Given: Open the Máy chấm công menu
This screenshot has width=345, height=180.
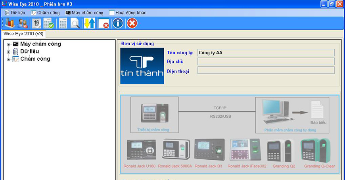Looking at the screenshot, I should click(x=84, y=13).
